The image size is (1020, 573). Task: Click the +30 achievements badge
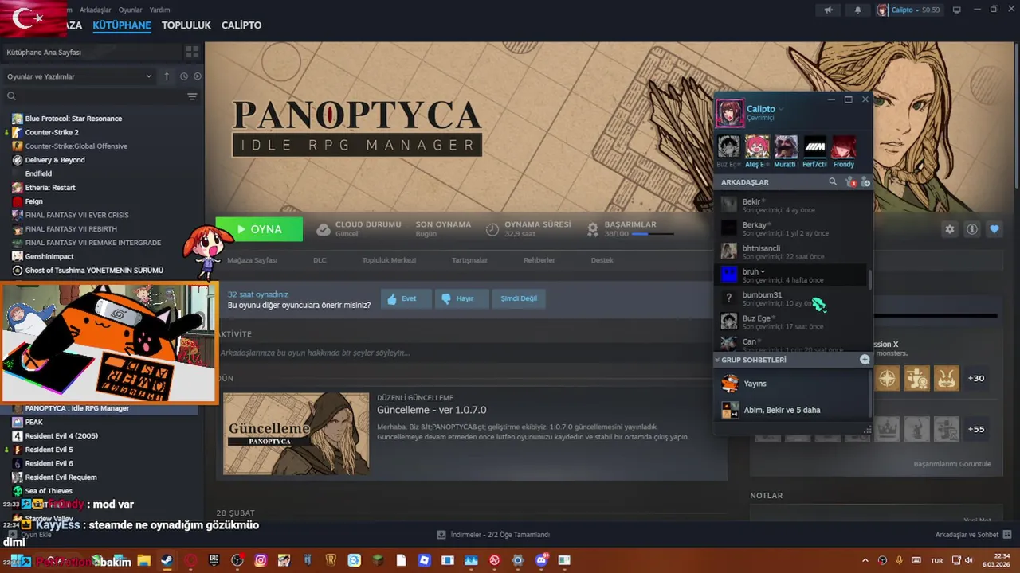click(x=975, y=378)
